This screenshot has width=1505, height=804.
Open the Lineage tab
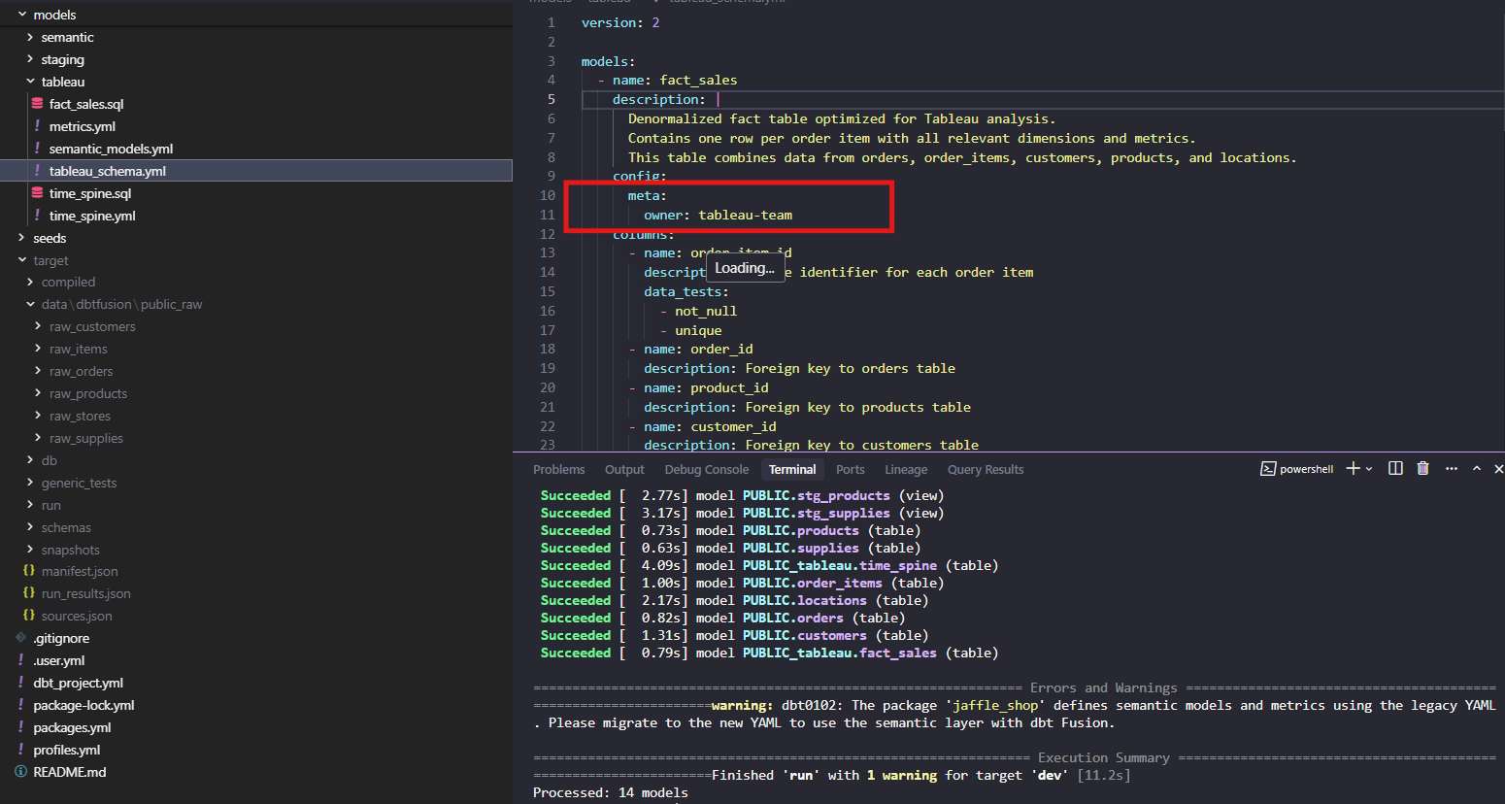pyautogui.click(x=905, y=469)
